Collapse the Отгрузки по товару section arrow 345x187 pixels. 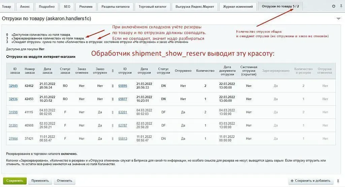[339, 19]
